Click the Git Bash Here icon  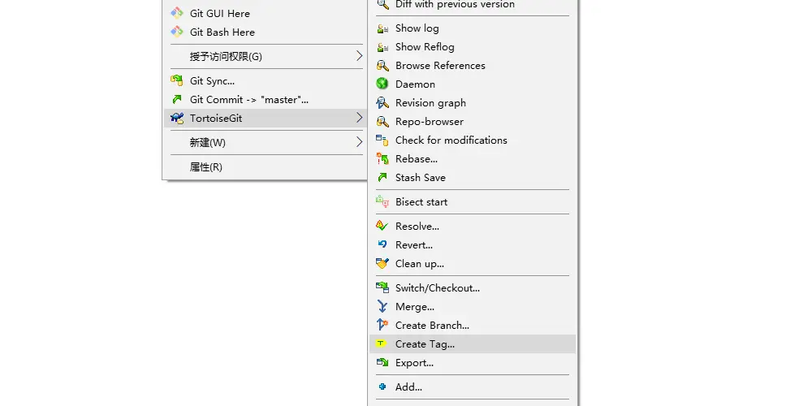tap(177, 32)
